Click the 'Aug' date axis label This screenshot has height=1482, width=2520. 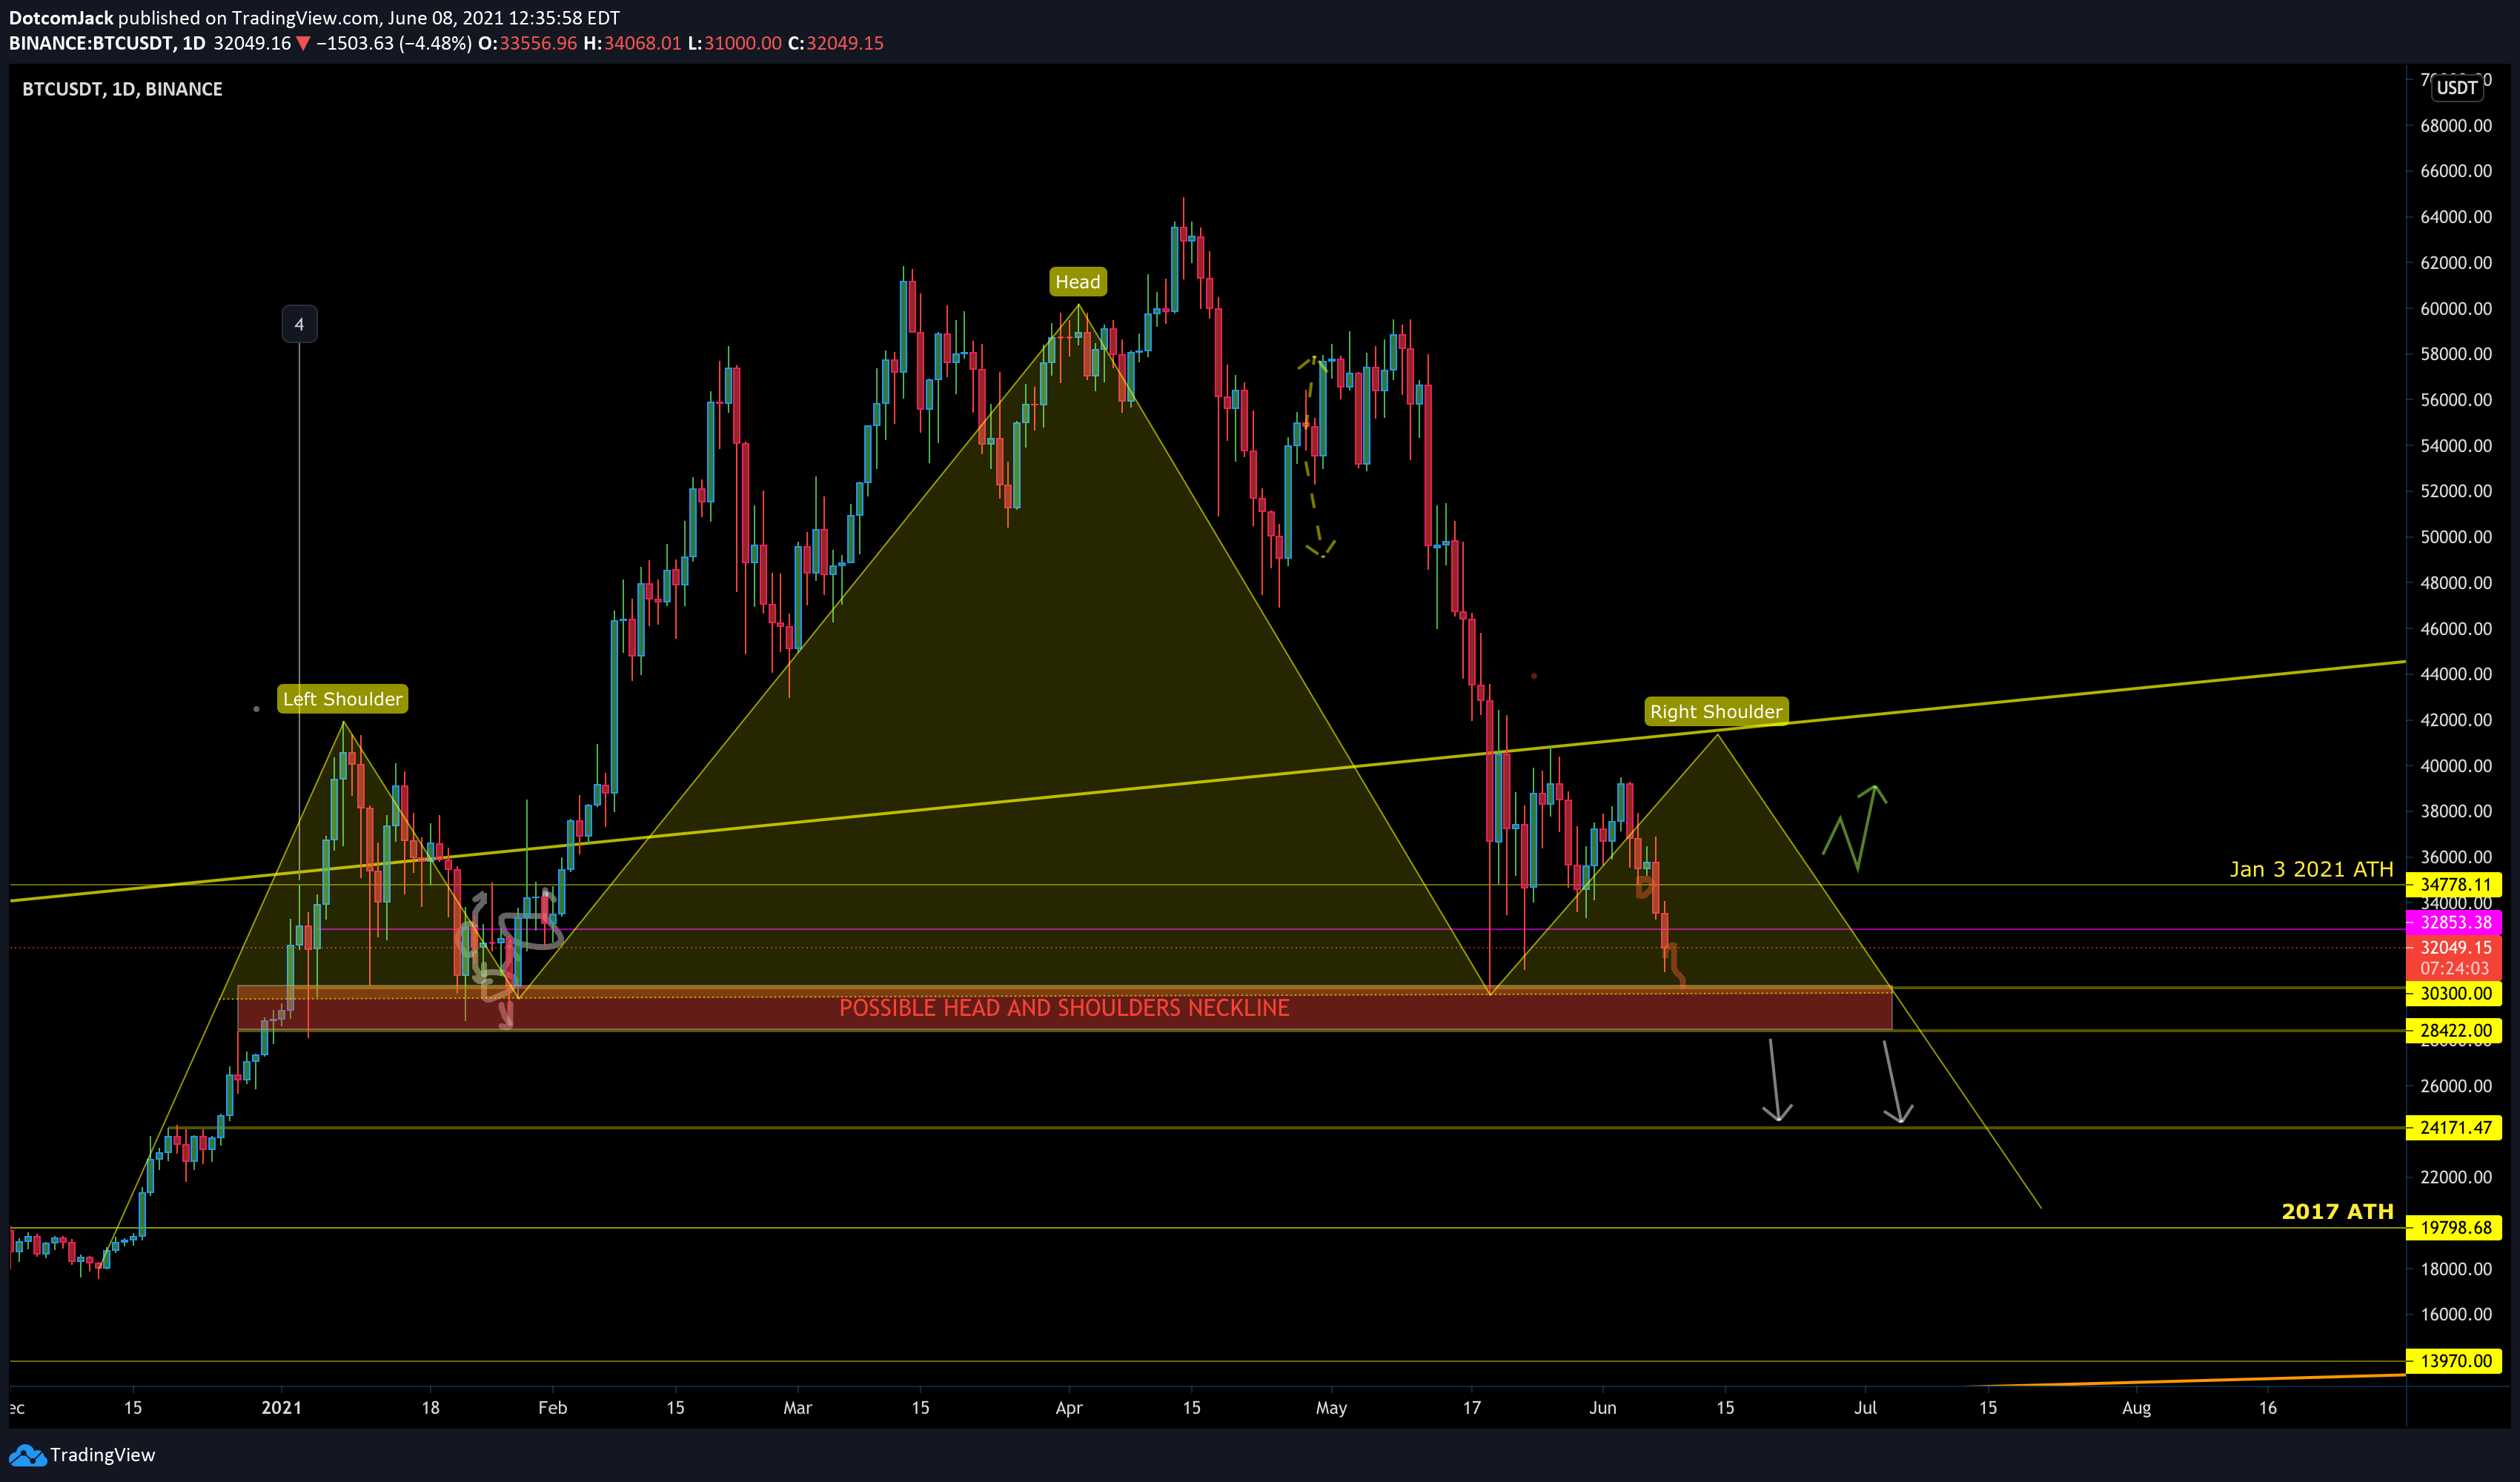2136,1408
